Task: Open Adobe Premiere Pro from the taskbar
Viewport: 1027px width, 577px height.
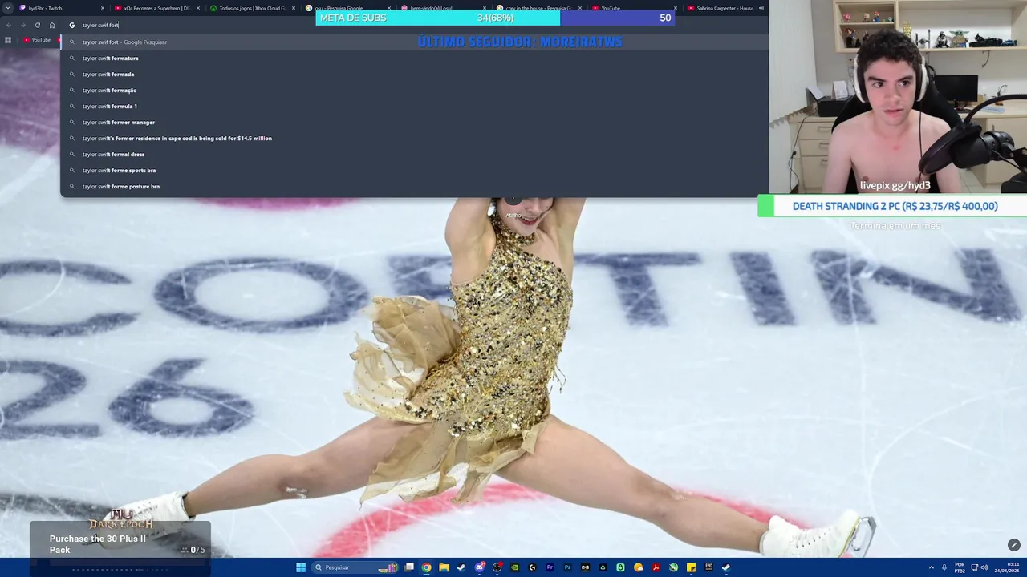Action: pos(550,567)
